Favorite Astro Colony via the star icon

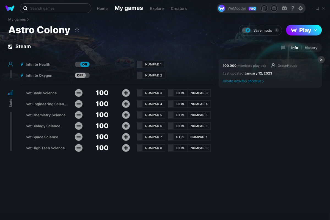click(77, 30)
